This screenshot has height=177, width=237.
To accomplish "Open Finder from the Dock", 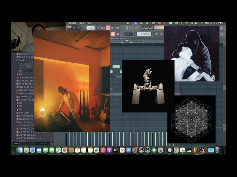I will point(20,150).
